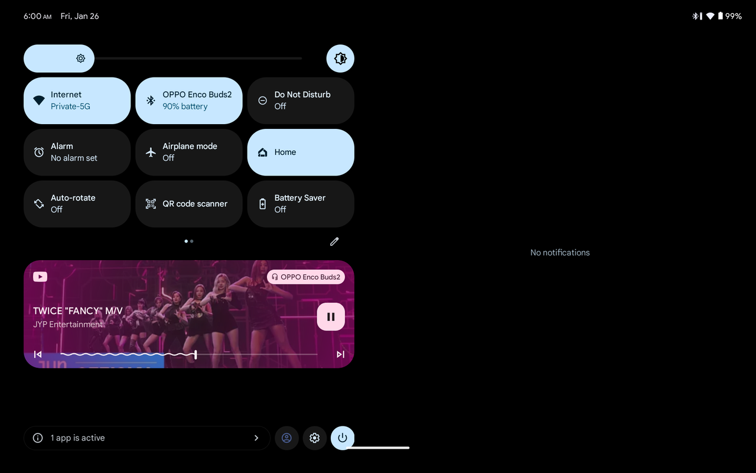Viewport: 756px width, 473px height.
Task: Open quick settings edit pencil
Action: pyautogui.click(x=334, y=241)
